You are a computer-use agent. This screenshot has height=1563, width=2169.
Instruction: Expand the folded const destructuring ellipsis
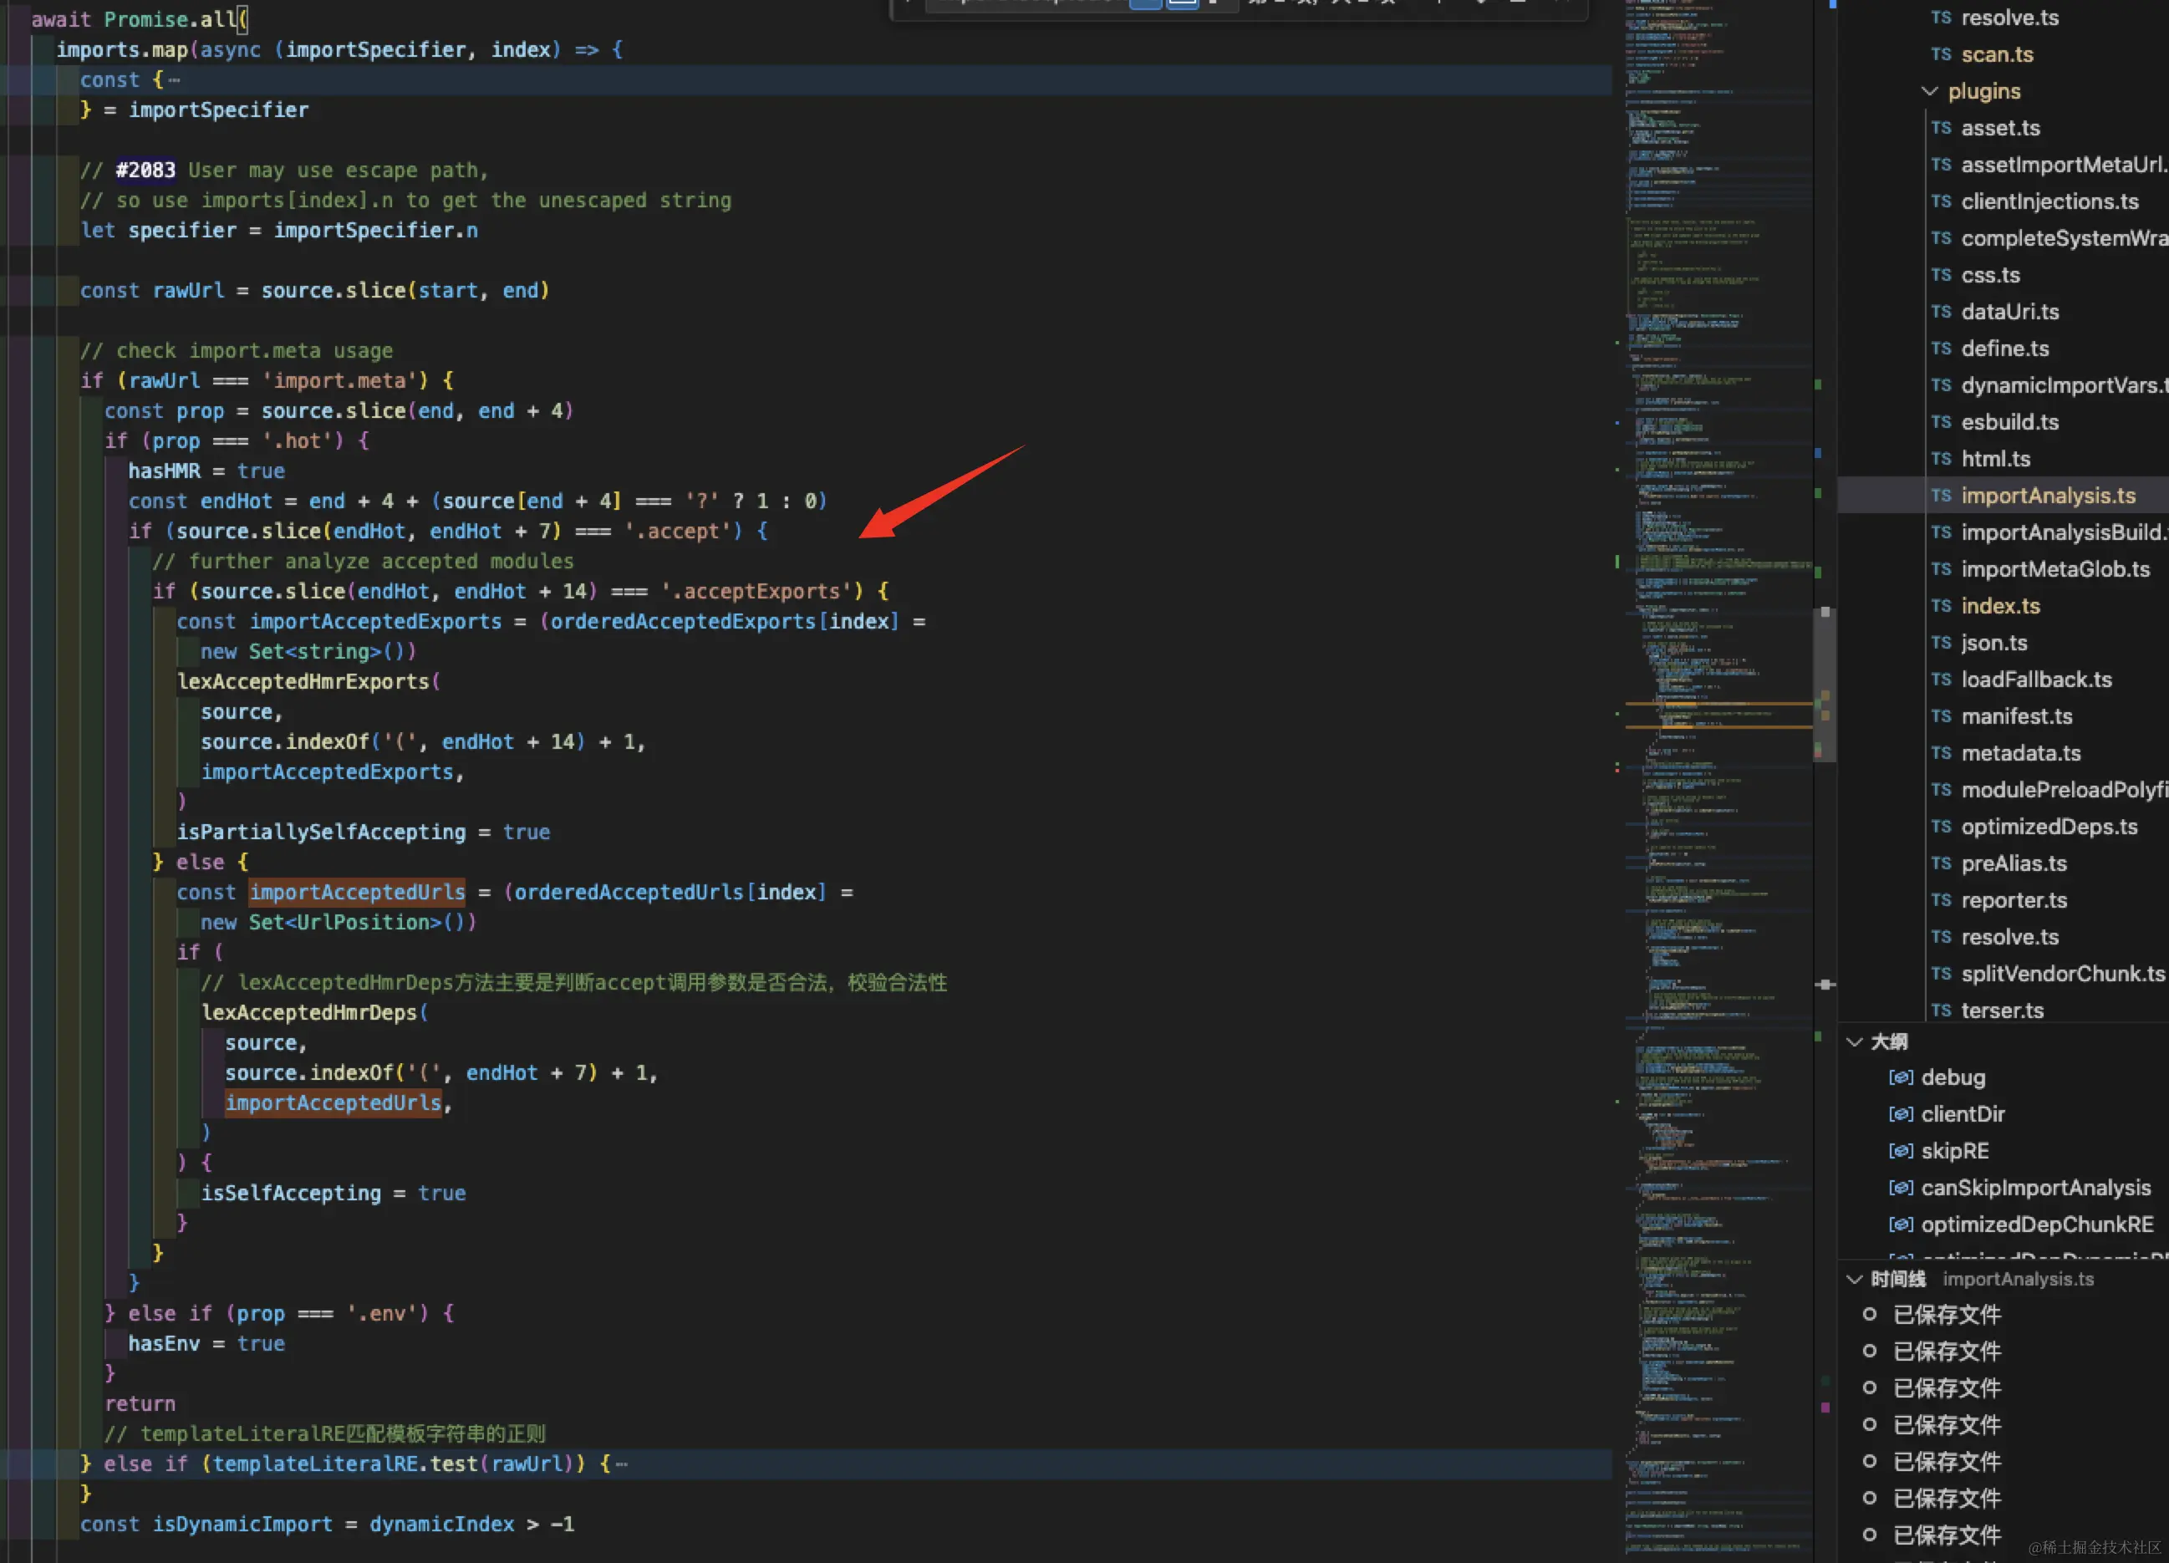174,80
